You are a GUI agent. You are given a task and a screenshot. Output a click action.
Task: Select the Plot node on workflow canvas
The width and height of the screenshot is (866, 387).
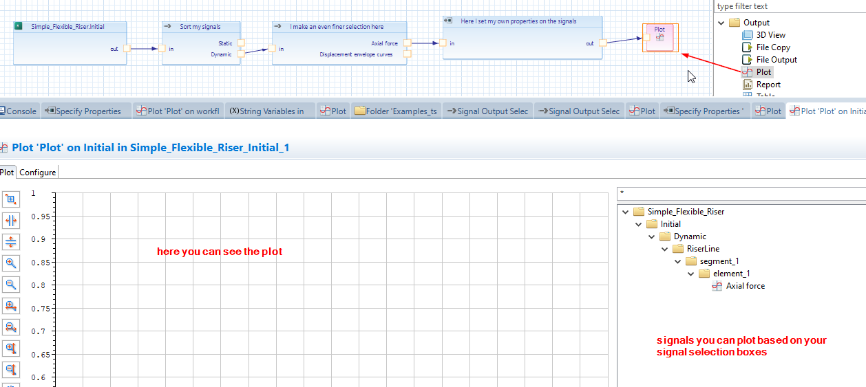click(x=660, y=37)
